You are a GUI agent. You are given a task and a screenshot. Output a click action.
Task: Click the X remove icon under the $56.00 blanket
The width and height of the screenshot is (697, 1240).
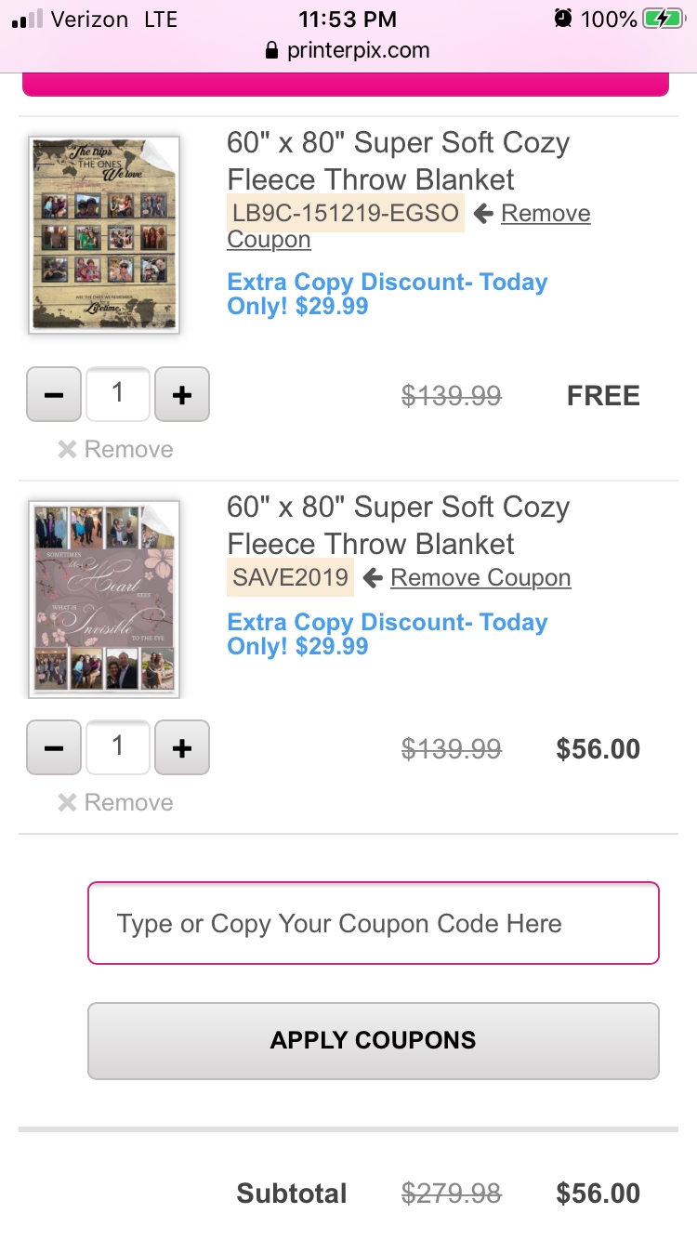[67, 802]
